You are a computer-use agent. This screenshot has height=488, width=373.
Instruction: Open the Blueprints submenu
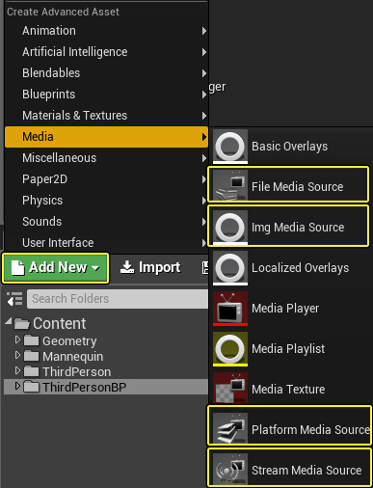click(106, 95)
